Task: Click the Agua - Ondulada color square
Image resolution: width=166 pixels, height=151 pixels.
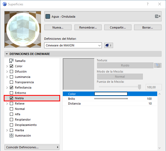Action: click(x=48, y=17)
